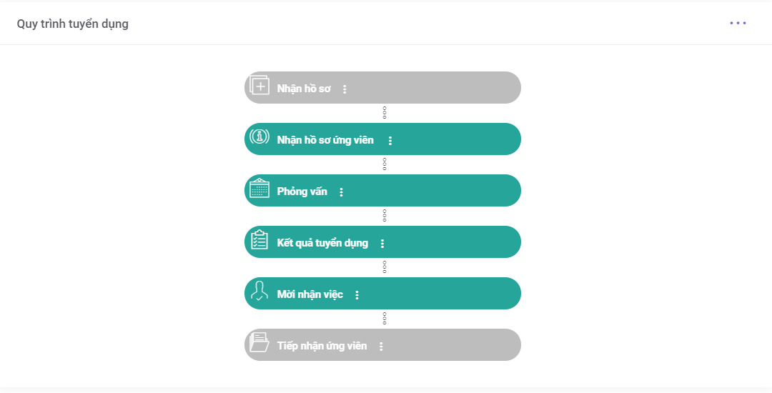Click connector dots between Nhận hồ sơ and Nhận hồ sơ ứng viên
772x393 pixels.
(385, 113)
